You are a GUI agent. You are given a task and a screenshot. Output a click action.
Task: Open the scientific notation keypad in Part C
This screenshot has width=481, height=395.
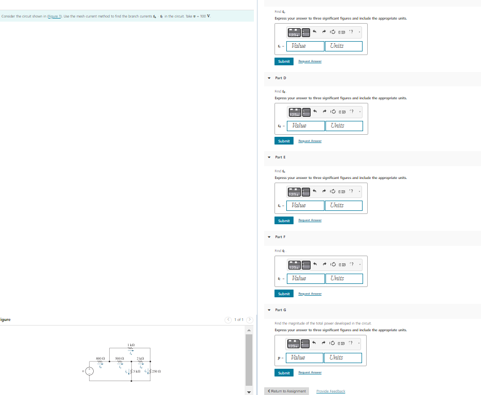click(x=294, y=32)
